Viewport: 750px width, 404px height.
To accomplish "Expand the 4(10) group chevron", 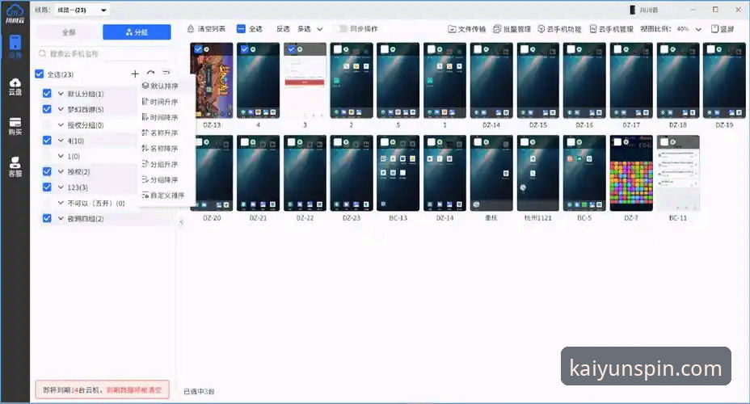I will point(61,141).
